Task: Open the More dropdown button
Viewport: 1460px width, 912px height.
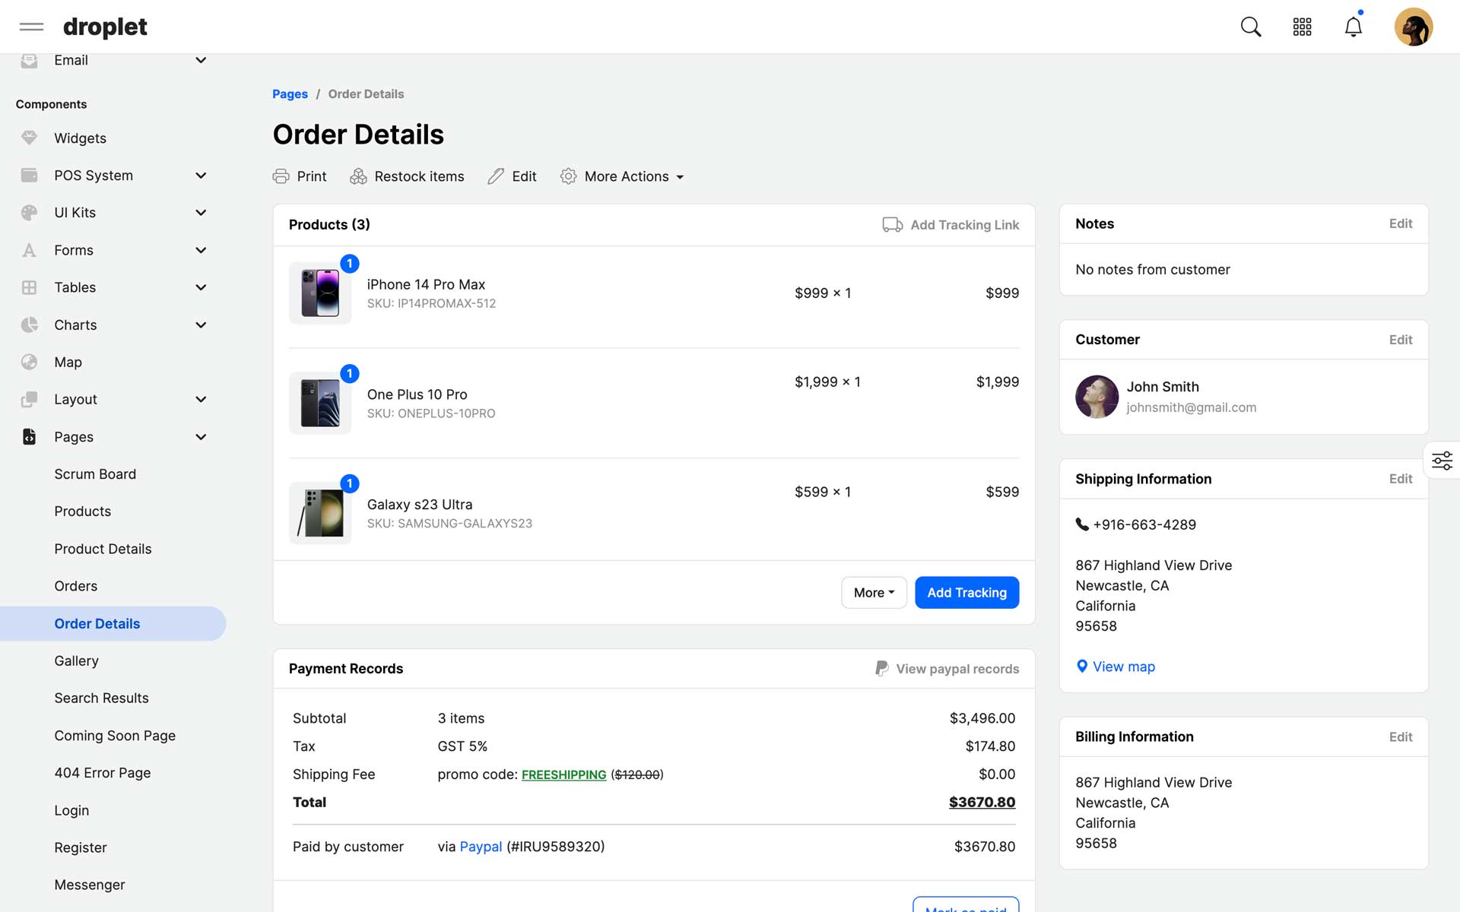Action: [x=873, y=593]
